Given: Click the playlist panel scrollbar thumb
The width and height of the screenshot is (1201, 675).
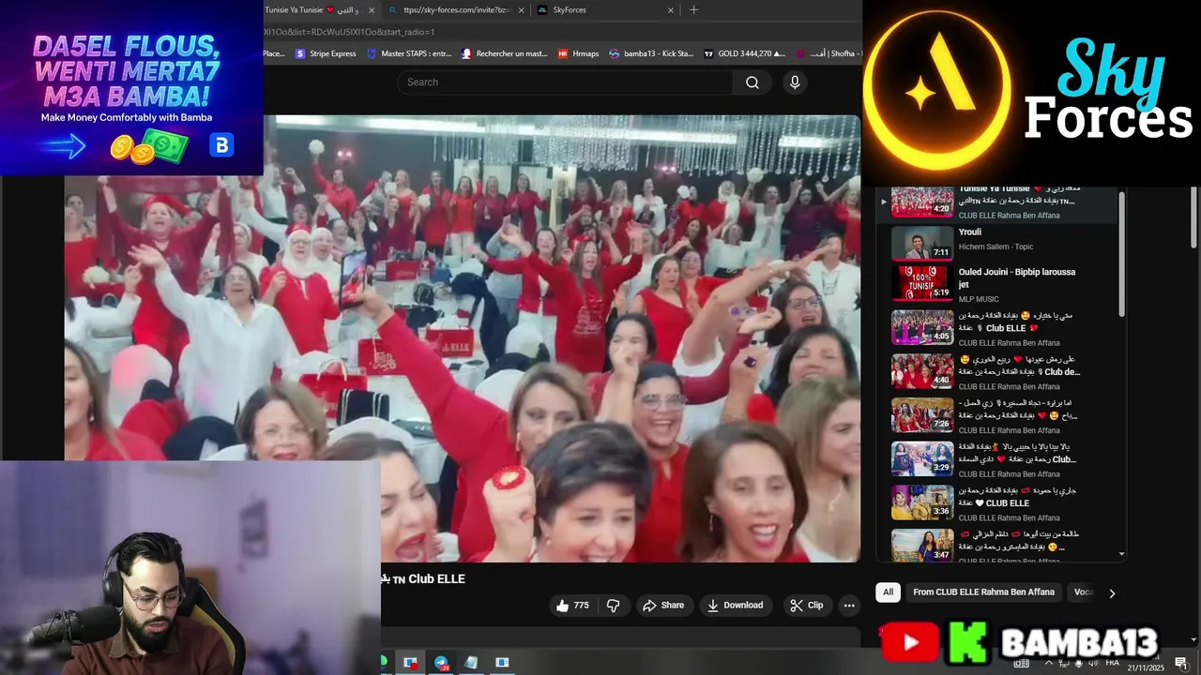Looking at the screenshot, I should point(1121,253).
